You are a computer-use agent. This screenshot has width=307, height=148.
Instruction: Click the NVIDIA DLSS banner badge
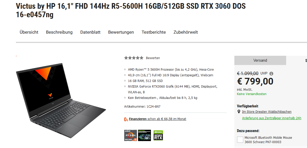pyautogui.click(x=144, y=135)
